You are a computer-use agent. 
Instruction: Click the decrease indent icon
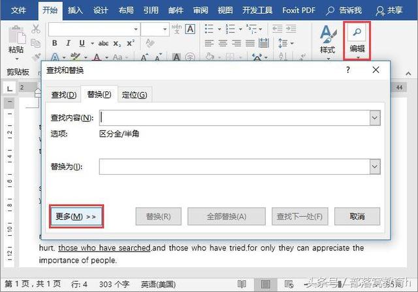[x=277, y=29]
